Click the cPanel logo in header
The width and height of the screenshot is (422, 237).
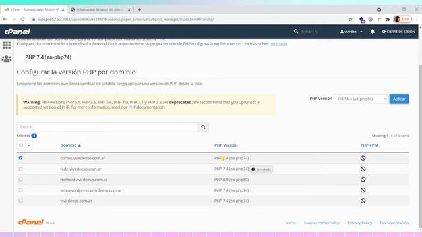pyautogui.click(x=17, y=32)
